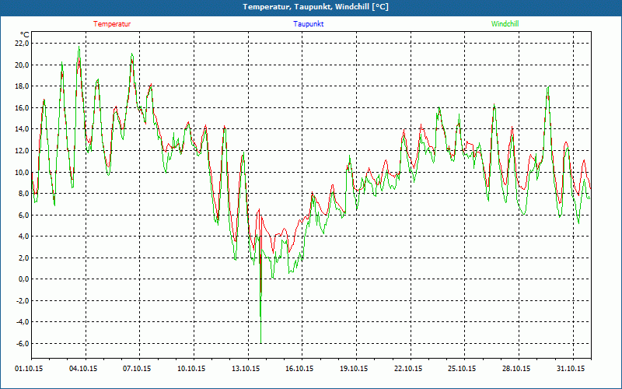622x389 pixels.
Task: Click the 16,0 y-axis value
Action: coord(23,107)
